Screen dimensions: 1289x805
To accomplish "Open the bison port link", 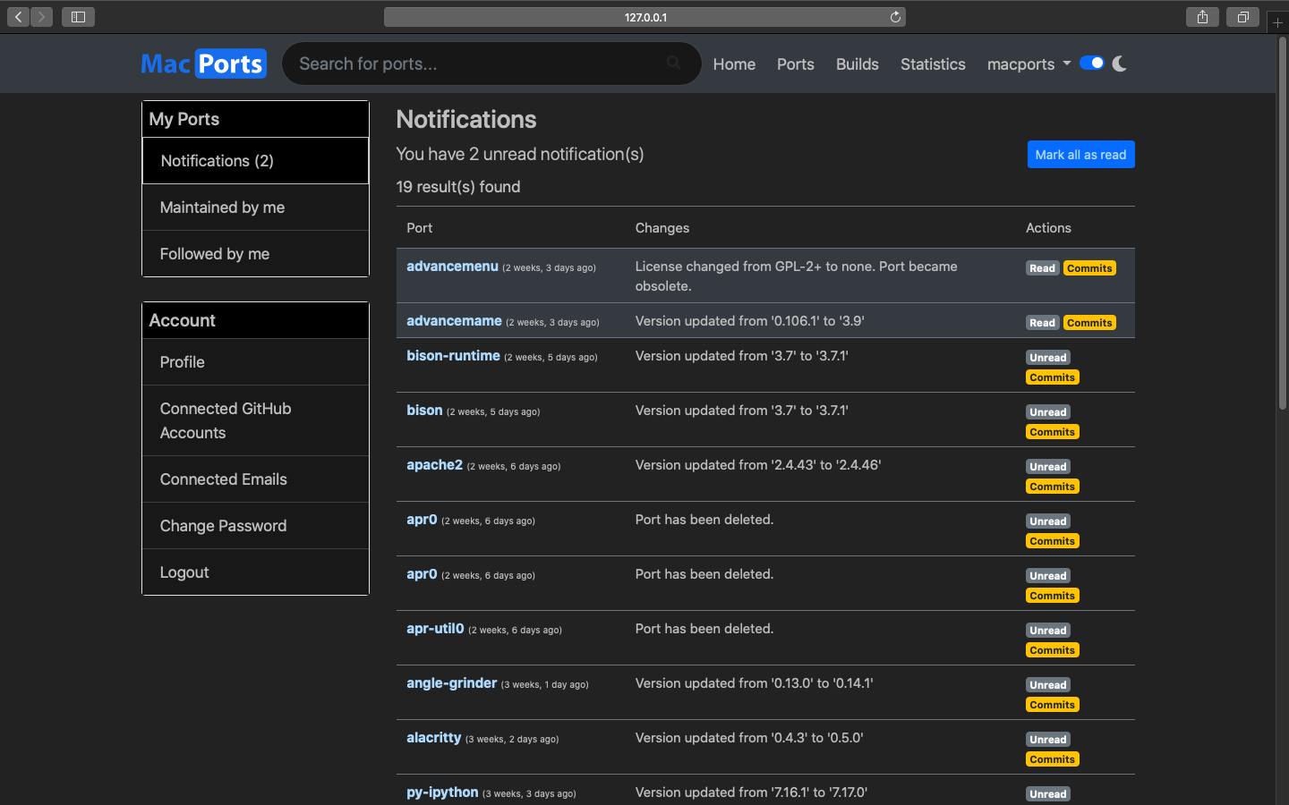I will pos(424,411).
